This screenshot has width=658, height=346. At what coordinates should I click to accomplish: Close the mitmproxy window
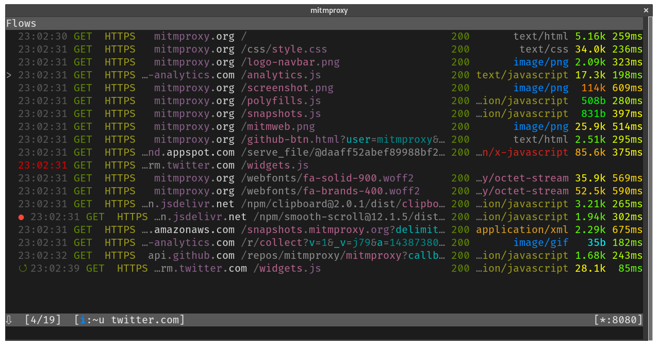coord(646,10)
